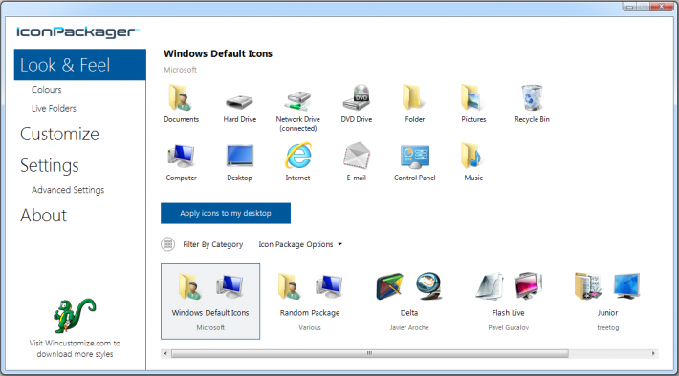
Task: Click the IconPackager logo
Action: pos(77,32)
